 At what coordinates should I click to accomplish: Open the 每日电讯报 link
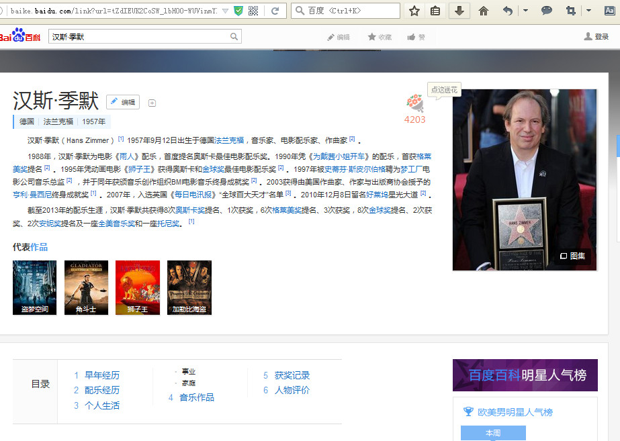coord(193,195)
